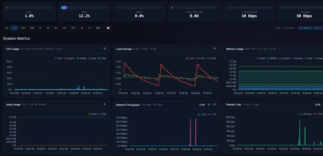Toggle Used in Memory Usage legend
323x156 pixels.
point(261,58)
